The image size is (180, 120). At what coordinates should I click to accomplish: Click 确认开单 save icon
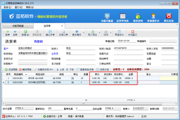50,32
